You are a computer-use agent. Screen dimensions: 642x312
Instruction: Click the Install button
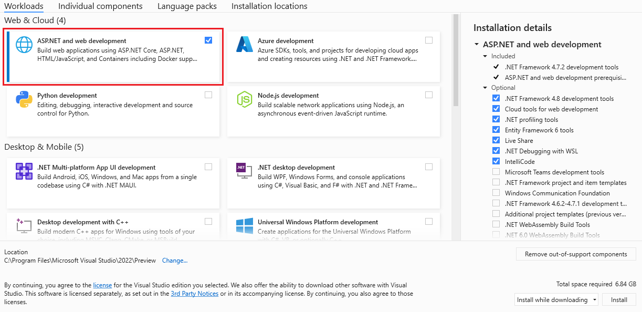coord(619,299)
